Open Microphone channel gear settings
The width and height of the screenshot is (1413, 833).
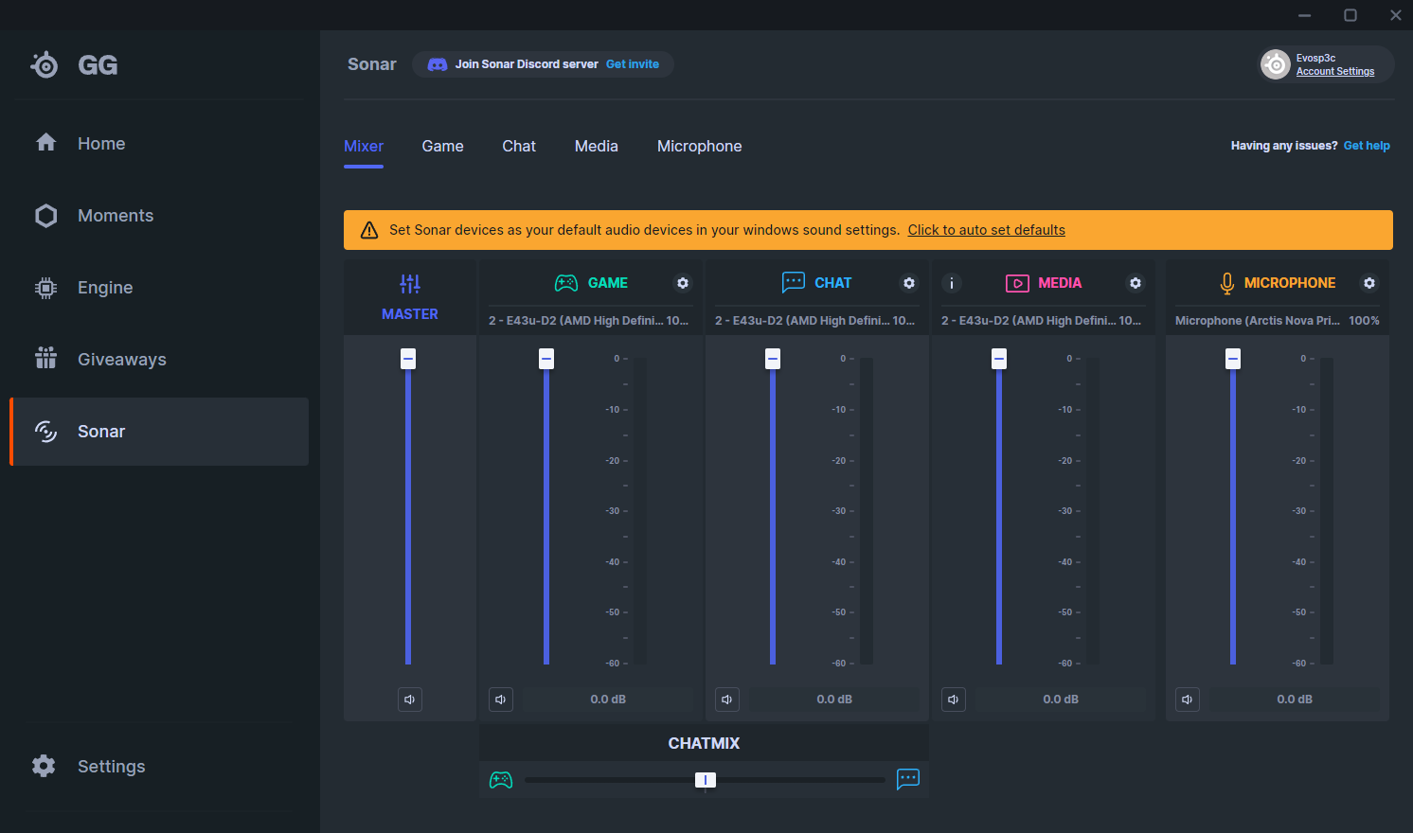[x=1369, y=283]
